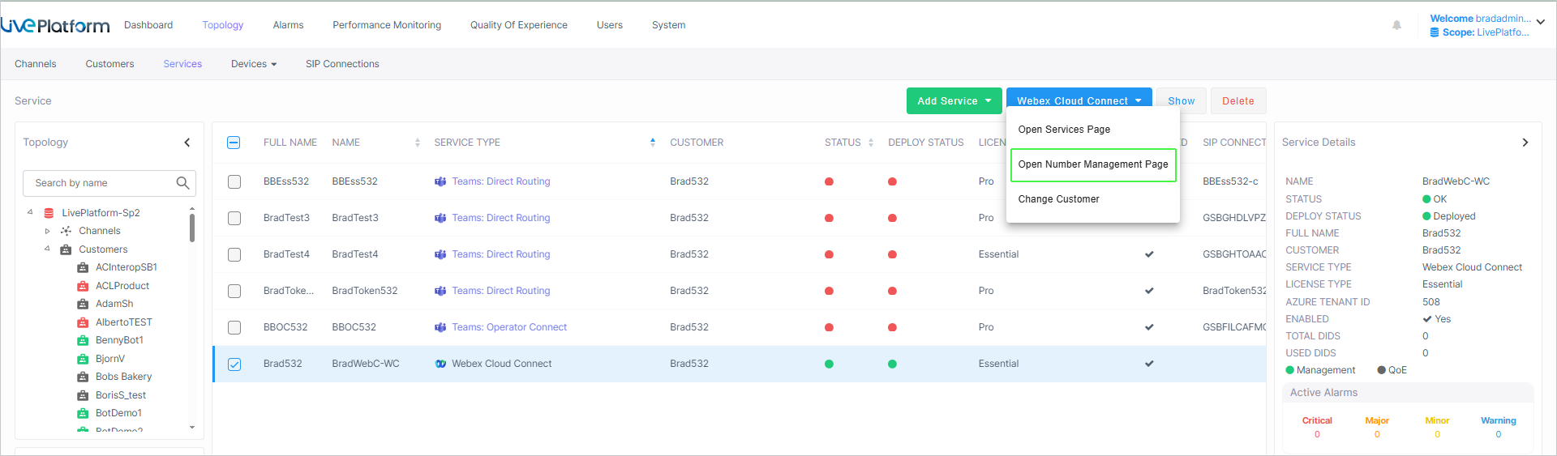Open Performance Monitoring menu
The width and height of the screenshot is (1557, 456).
tap(387, 25)
